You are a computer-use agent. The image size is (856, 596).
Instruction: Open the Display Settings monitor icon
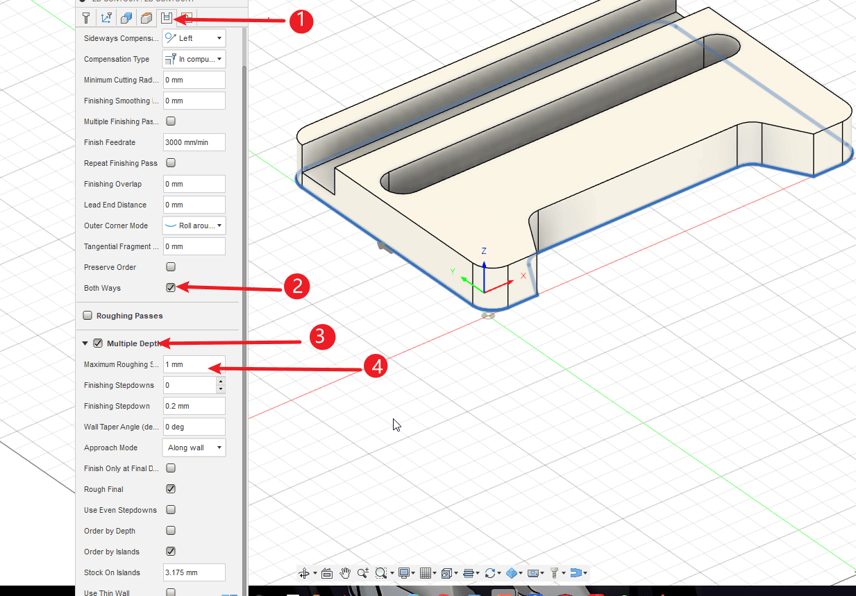[x=403, y=573]
